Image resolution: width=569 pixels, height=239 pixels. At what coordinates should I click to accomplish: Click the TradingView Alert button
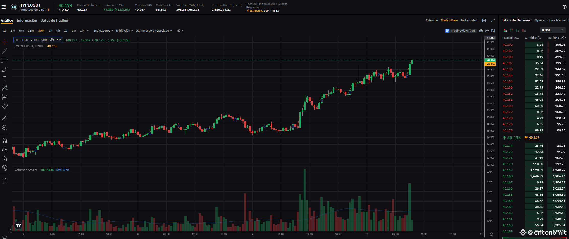click(x=460, y=31)
